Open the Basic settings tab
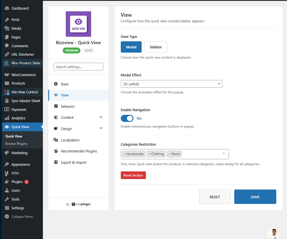Screen dimensions: 287x239 tap(78, 84)
